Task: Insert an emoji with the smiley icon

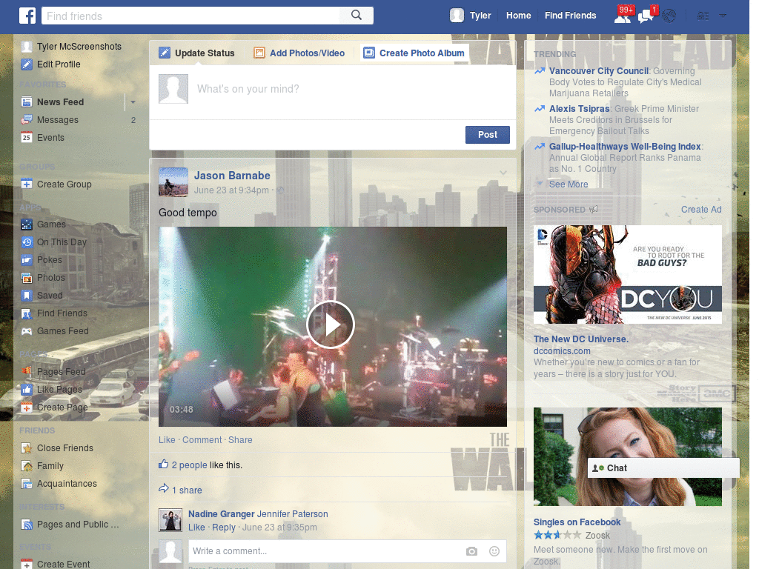Action: tap(494, 551)
